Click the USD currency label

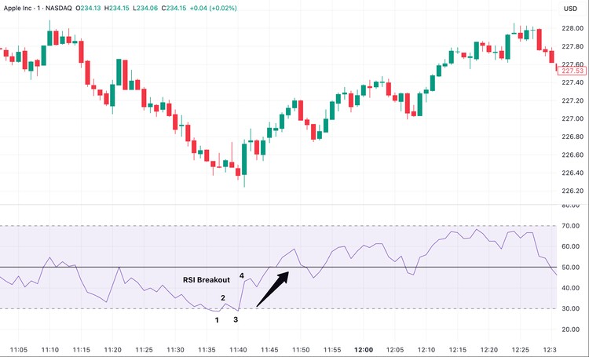570,9
